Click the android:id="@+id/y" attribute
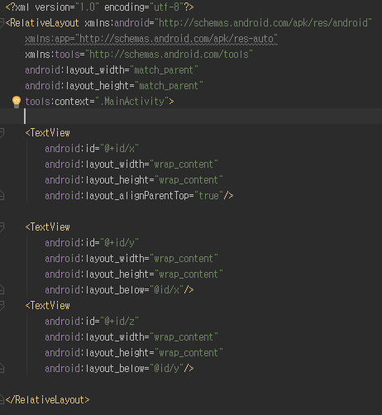The height and width of the screenshot is (415, 382). 92,243
